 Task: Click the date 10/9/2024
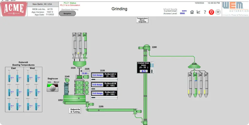pos(199,3)
